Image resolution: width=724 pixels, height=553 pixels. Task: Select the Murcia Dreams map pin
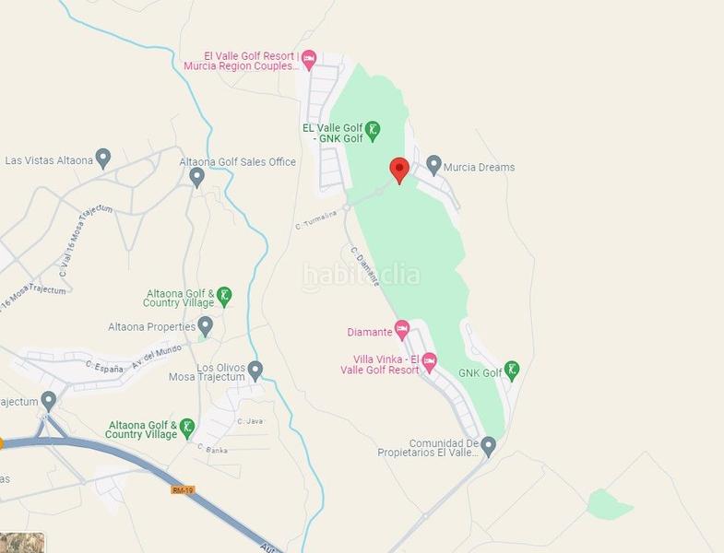(x=433, y=165)
